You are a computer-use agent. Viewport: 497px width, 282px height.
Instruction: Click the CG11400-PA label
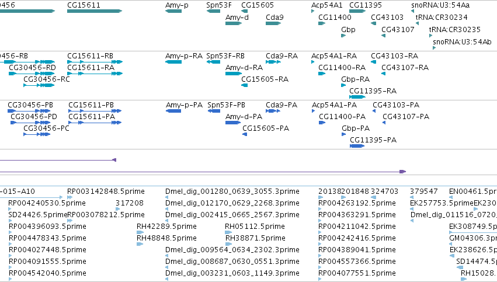coord(342,117)
